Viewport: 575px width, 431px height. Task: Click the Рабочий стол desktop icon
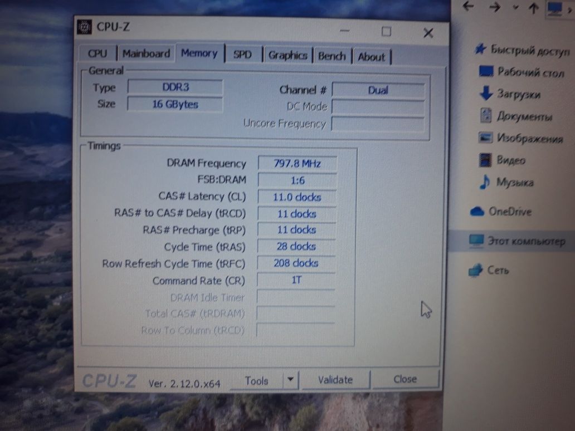[486, 71]
